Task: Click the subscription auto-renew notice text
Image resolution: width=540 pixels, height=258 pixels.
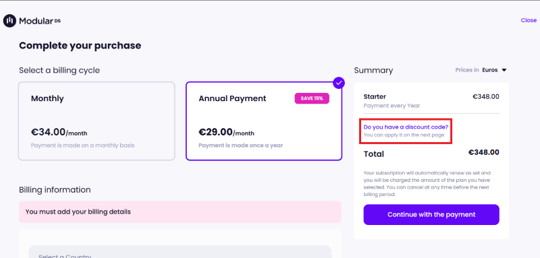Action: pos(427,184)
